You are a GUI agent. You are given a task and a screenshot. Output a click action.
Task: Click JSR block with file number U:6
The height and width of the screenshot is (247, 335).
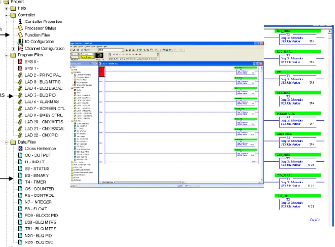pyautogui.click(x=297, y=101)
